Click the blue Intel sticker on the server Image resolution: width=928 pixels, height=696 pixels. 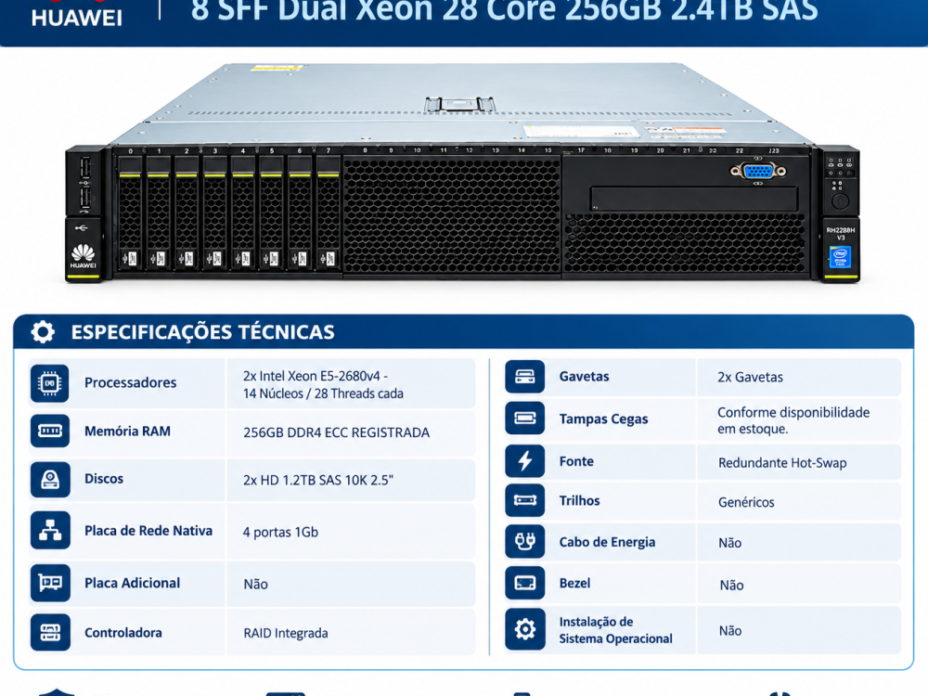[840, 257]
